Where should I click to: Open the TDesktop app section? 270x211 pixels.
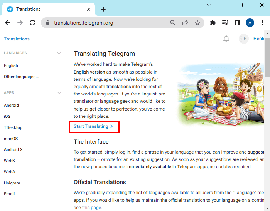(x=13, y=127)
